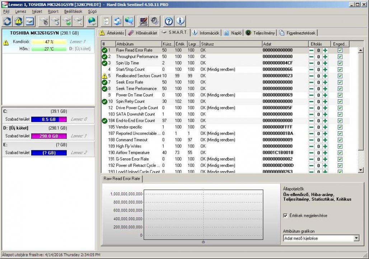Click the globe and monitor network icon
This screenshot has height=259, width=369.
click(129, 22)
